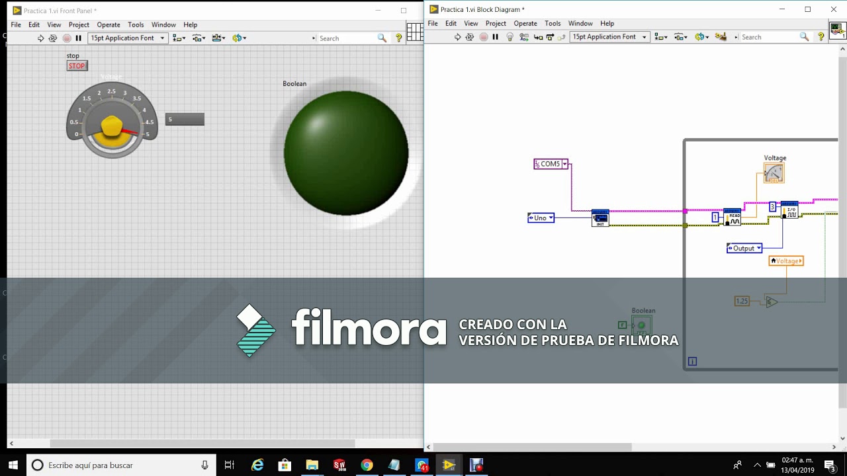Click the green Boolean LED indicator
Screen dimensions: 847x476
346,153
